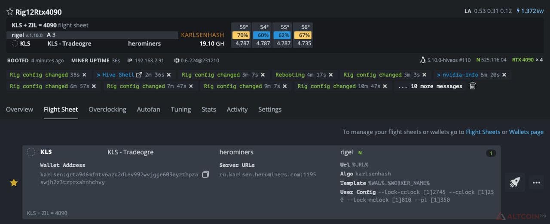Viewport: 550px width, 224px height.
Task: Click the third GPU 62% fan indicator
Action: click(282, 35)
